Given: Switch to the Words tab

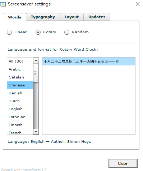Looking at the screenshot, I should (x=14, y=17).
